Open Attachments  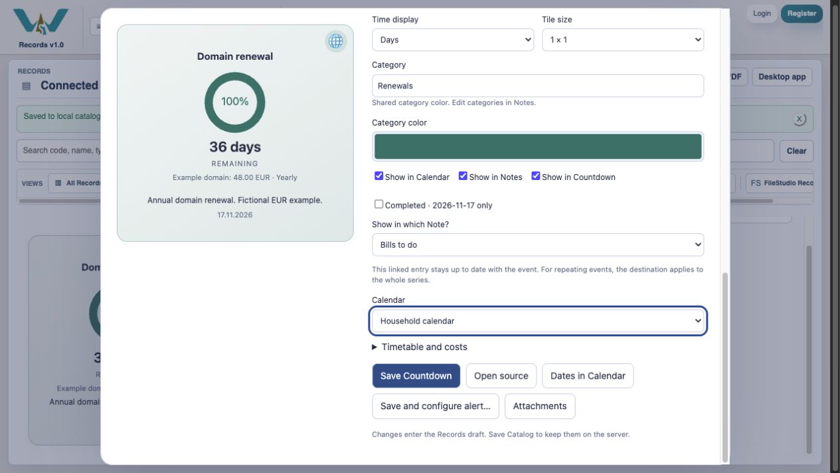[x=540, y=407]
